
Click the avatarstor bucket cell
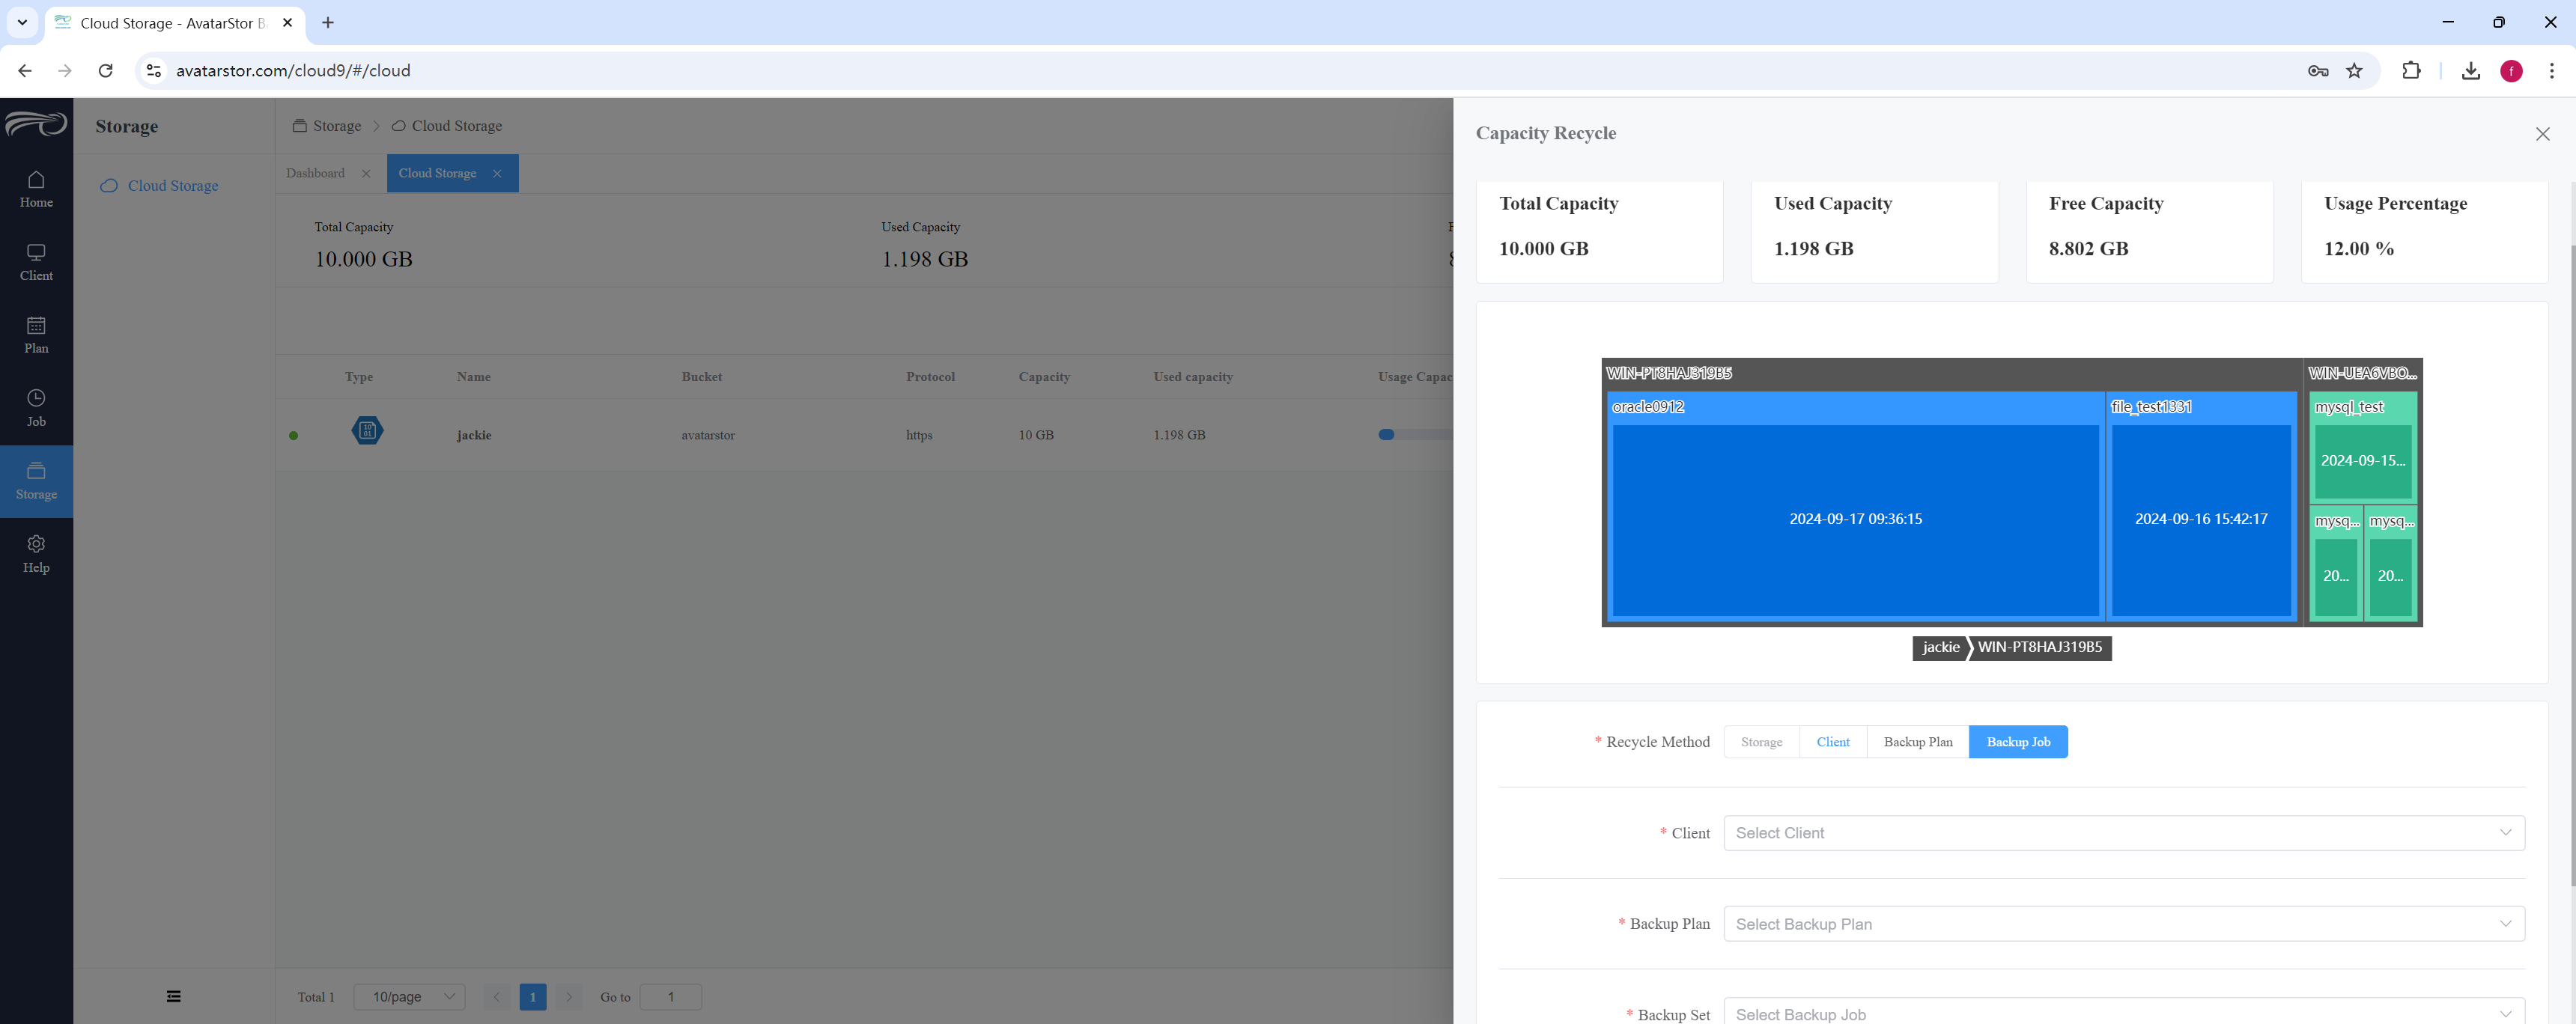(708, 435)
